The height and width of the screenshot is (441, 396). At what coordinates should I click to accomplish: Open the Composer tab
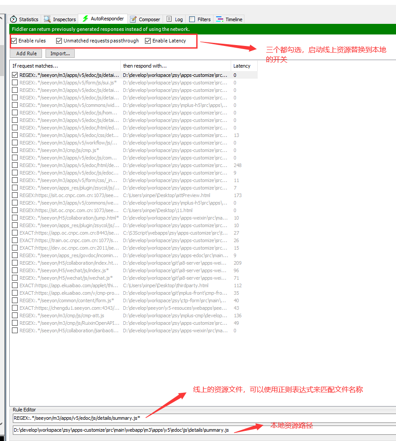145,19
